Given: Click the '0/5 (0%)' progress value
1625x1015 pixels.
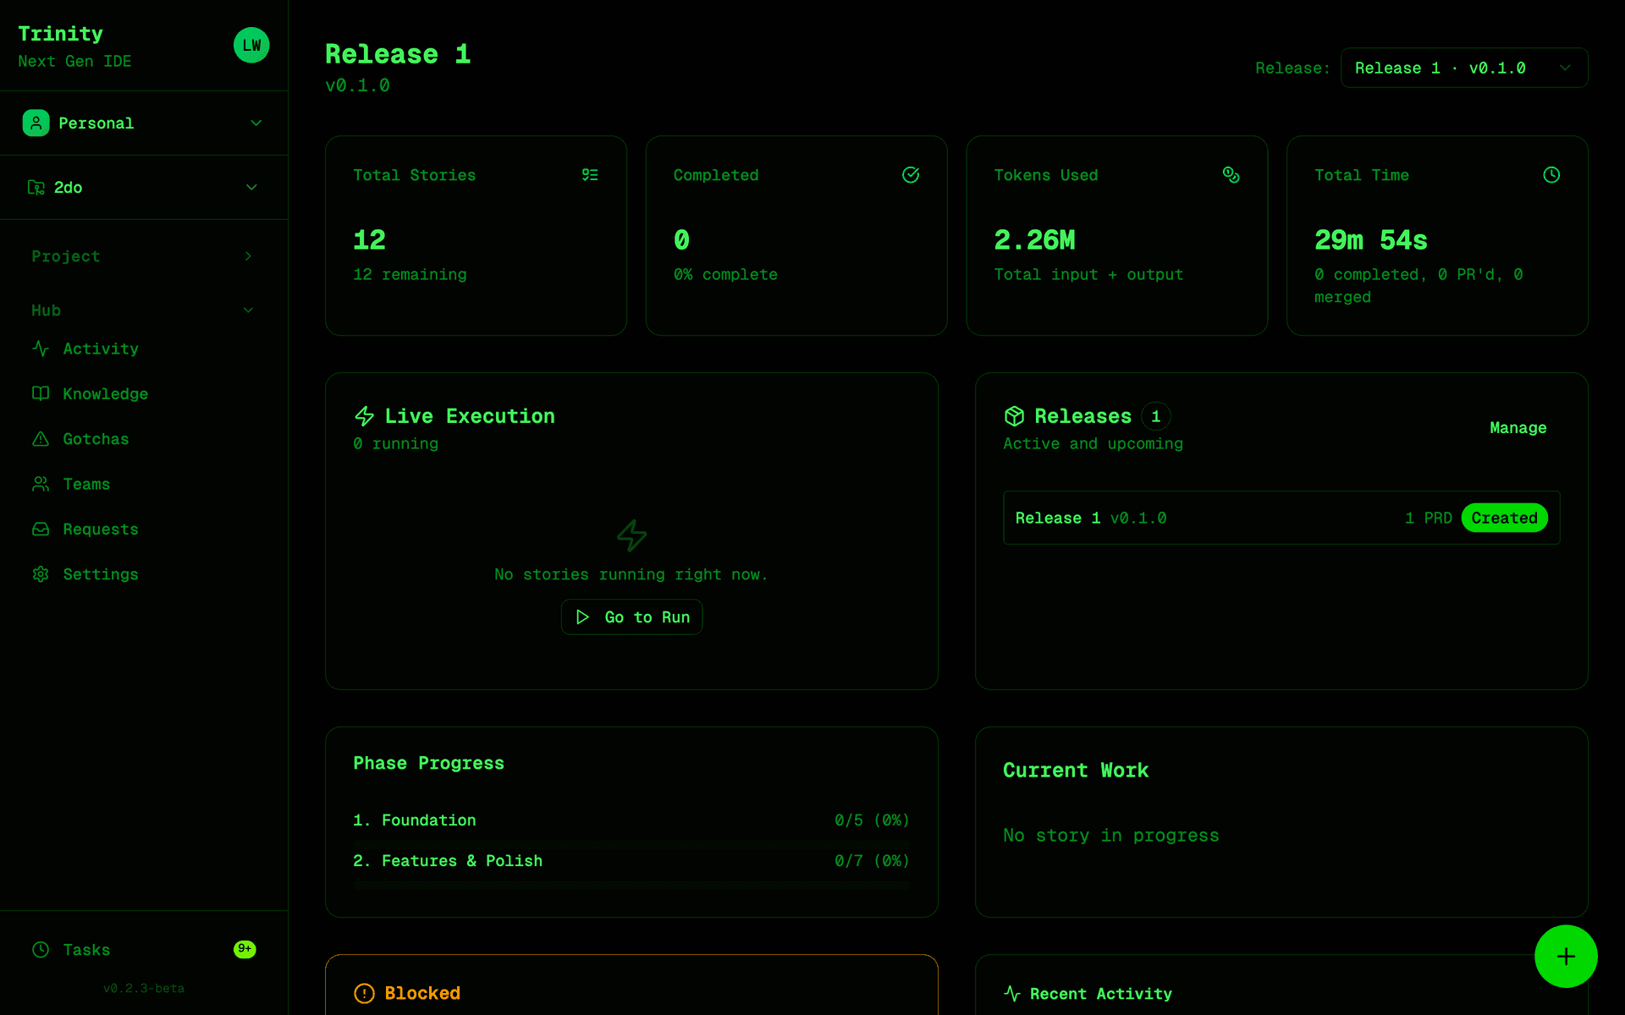Looking at the screenshot, I should click(x=872, y=820).
